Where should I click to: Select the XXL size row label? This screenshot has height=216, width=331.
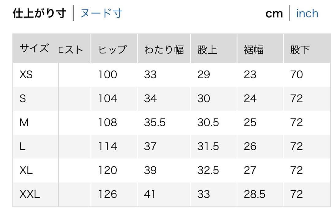[x=29, y=194]
